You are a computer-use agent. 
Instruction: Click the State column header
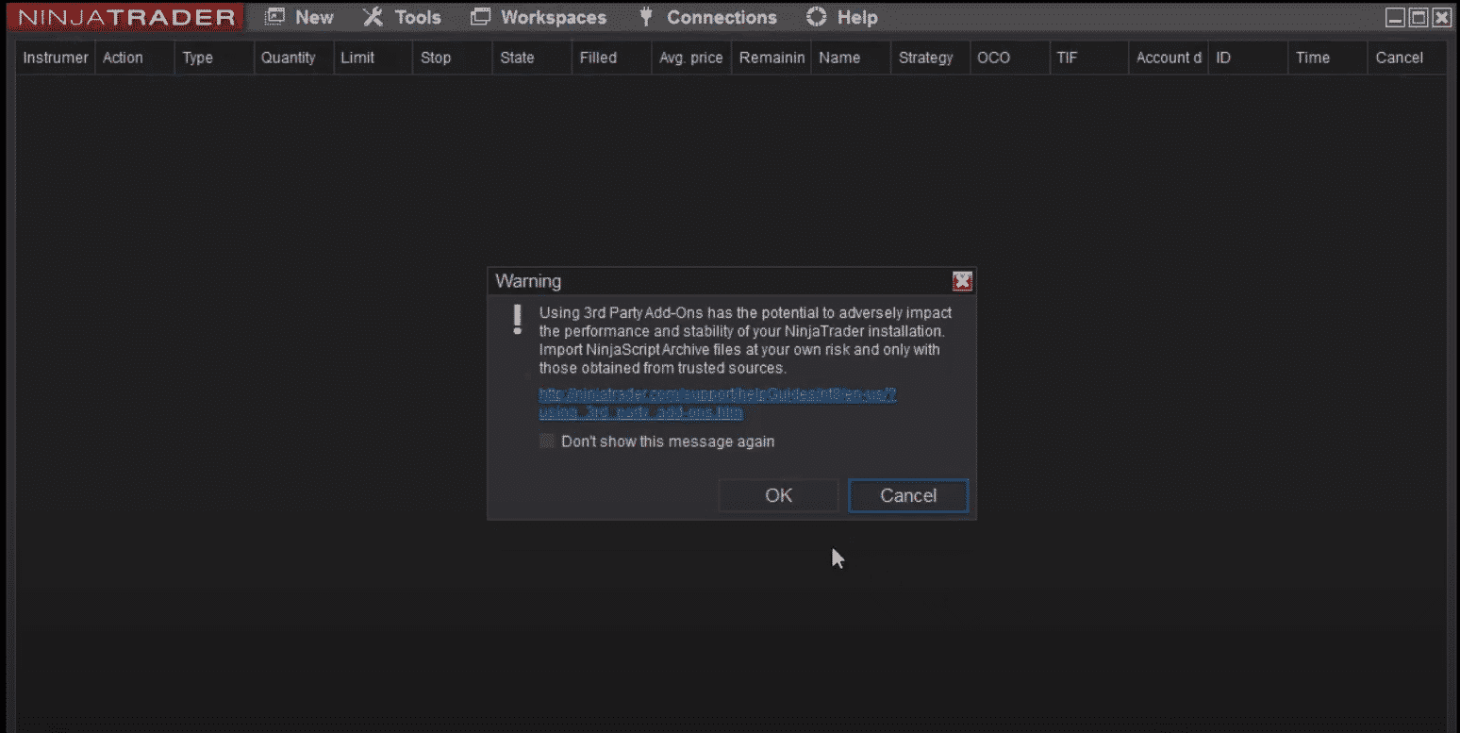tap(532, 58)
